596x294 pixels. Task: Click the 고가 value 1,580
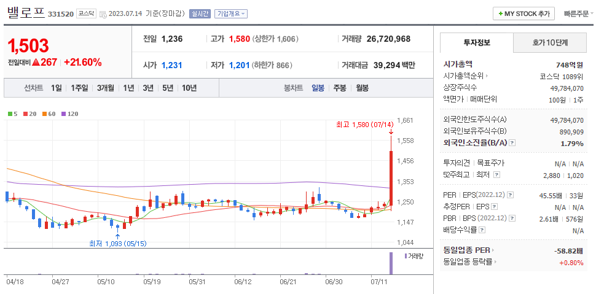click(x=239, y=39)
